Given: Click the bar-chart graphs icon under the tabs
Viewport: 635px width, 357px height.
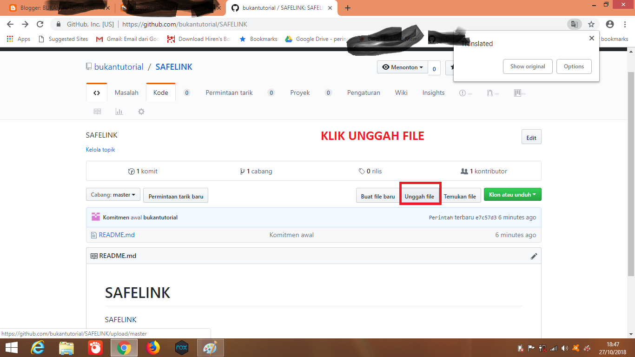Looking at the screenshot, I should coord(119,111).
